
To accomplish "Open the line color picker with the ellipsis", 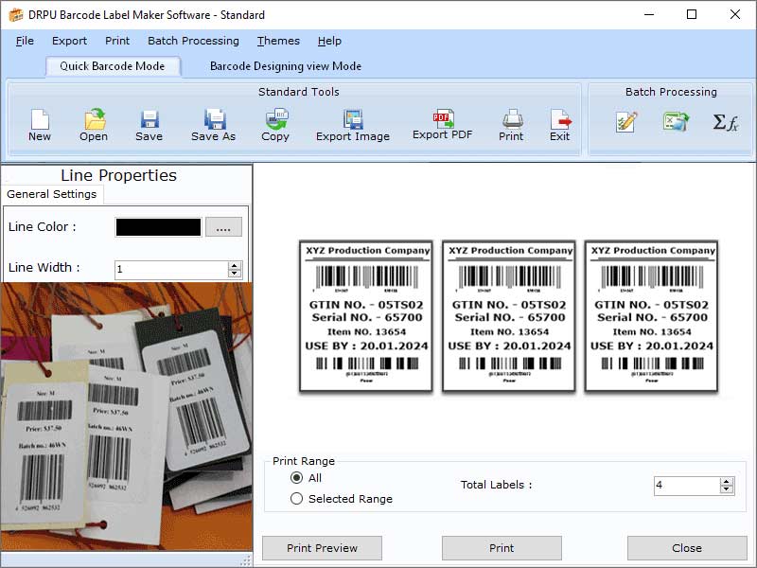I will pos(224,227).
